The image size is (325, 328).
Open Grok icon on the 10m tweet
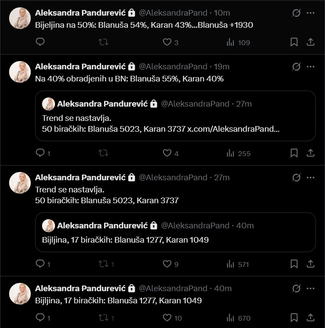296,13
